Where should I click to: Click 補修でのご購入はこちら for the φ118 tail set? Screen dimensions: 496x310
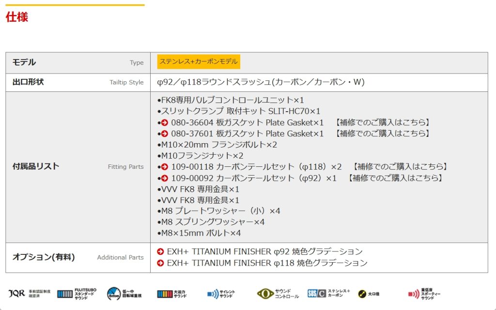[x=400, y=167]
